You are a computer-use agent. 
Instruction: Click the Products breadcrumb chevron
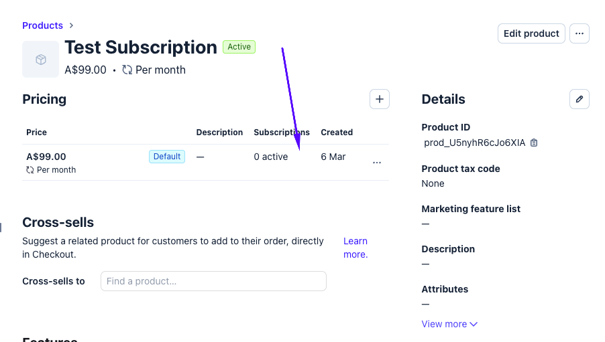point(71,25)
